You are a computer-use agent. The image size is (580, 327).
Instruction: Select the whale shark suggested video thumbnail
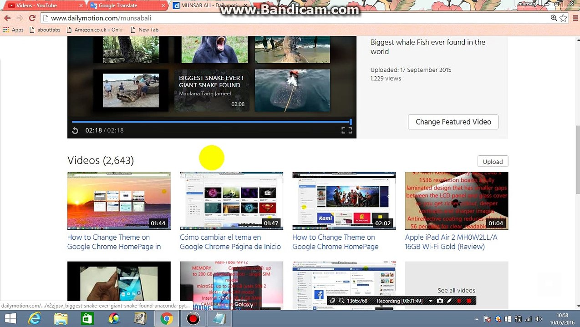point(292,90)
